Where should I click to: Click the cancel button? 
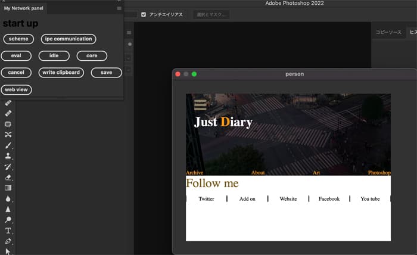click(16, 73)
